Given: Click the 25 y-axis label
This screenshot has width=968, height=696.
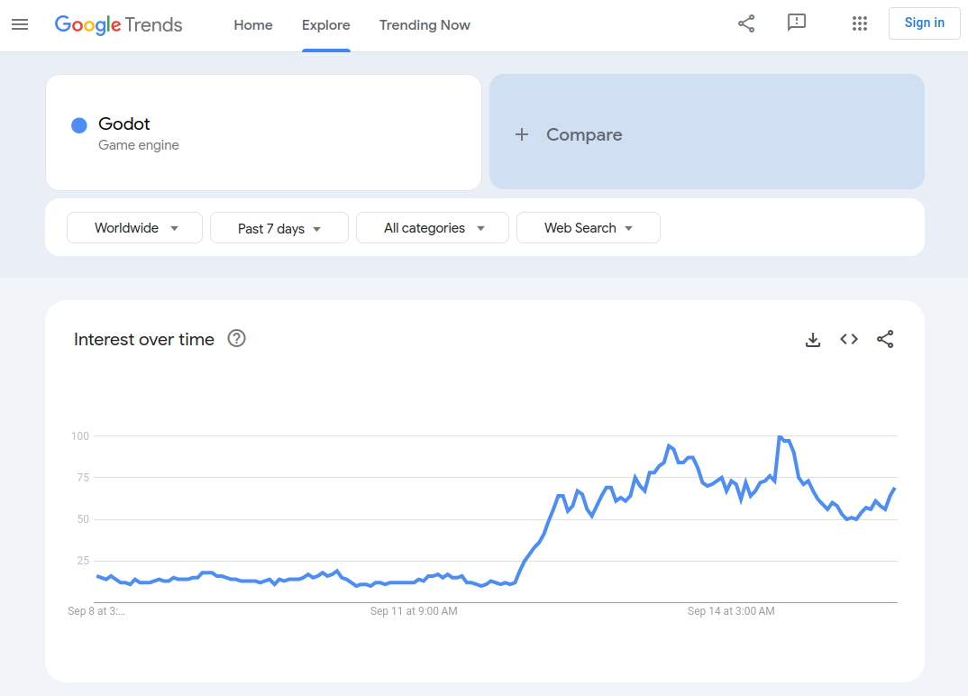Looking at the screenshot, I should tap(83, 561).
